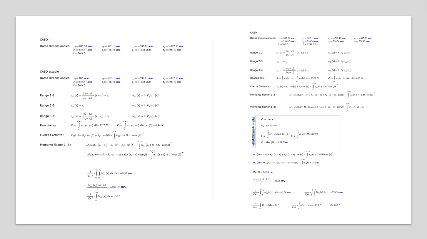
Task: Click the 'CASO II' heading
Action: pos(45,39)
